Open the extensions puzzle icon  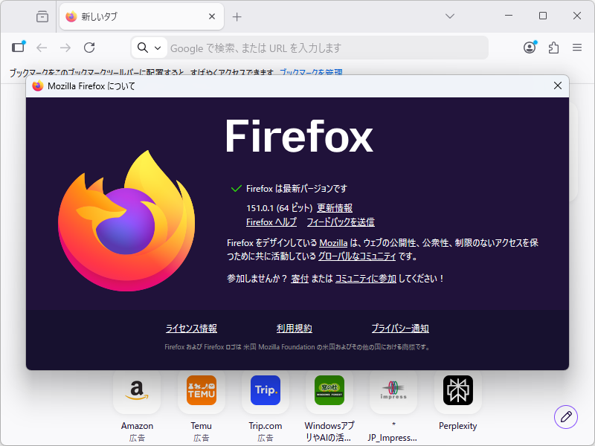tap(553, 48)
